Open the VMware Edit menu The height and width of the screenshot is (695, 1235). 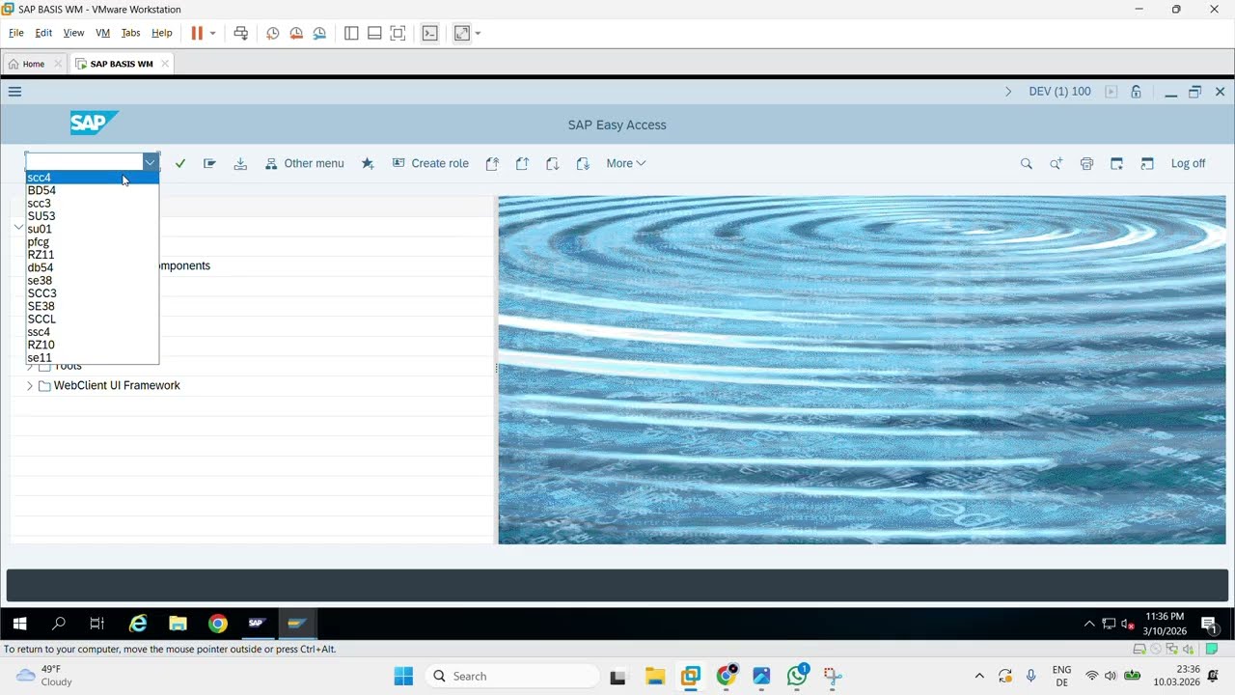tap(43, 33)
